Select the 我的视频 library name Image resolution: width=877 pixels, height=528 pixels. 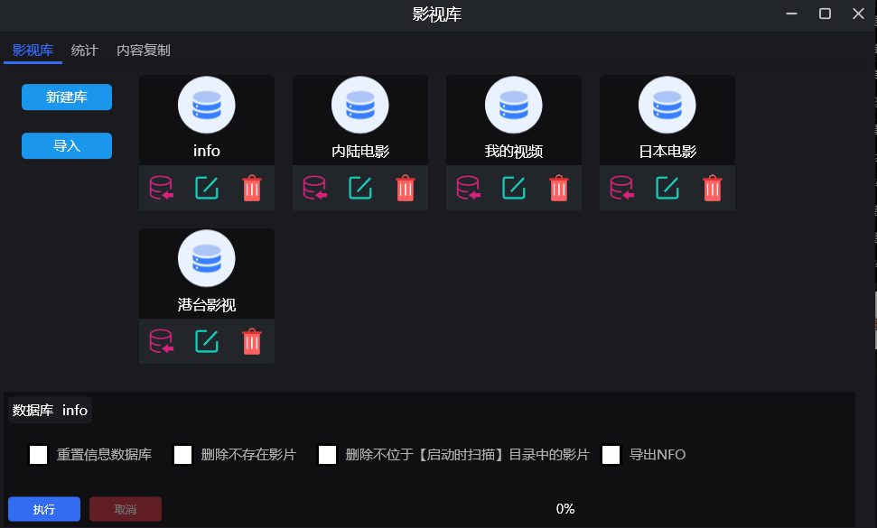coord(513,151)
